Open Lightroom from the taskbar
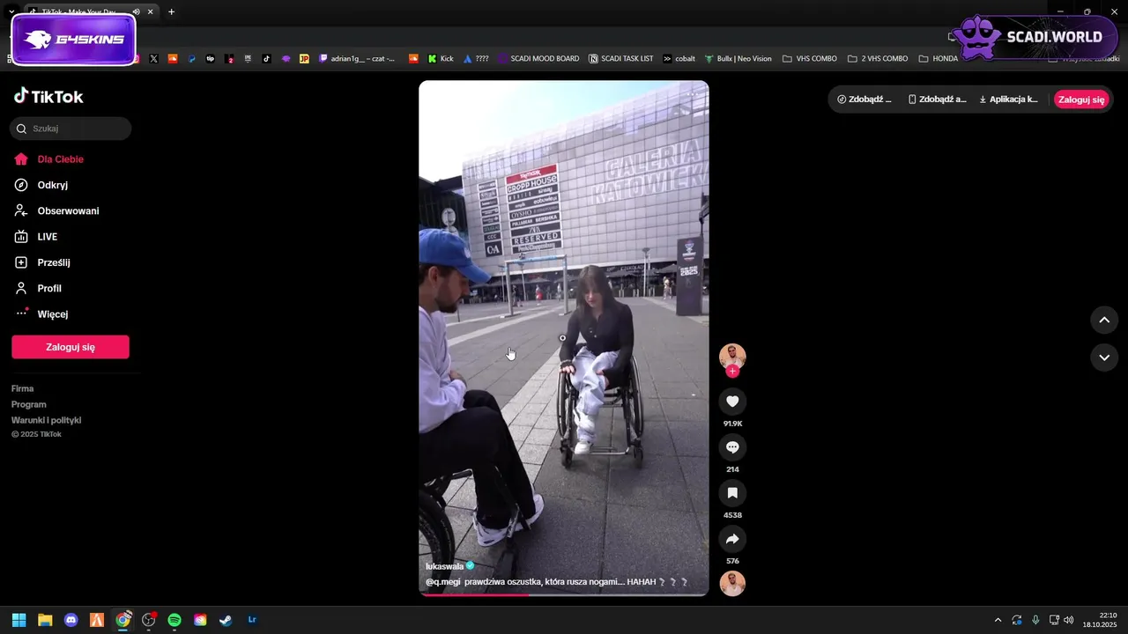Image resolution: width=1128 pixels, height=634 pixels. (x=252, y=620)
